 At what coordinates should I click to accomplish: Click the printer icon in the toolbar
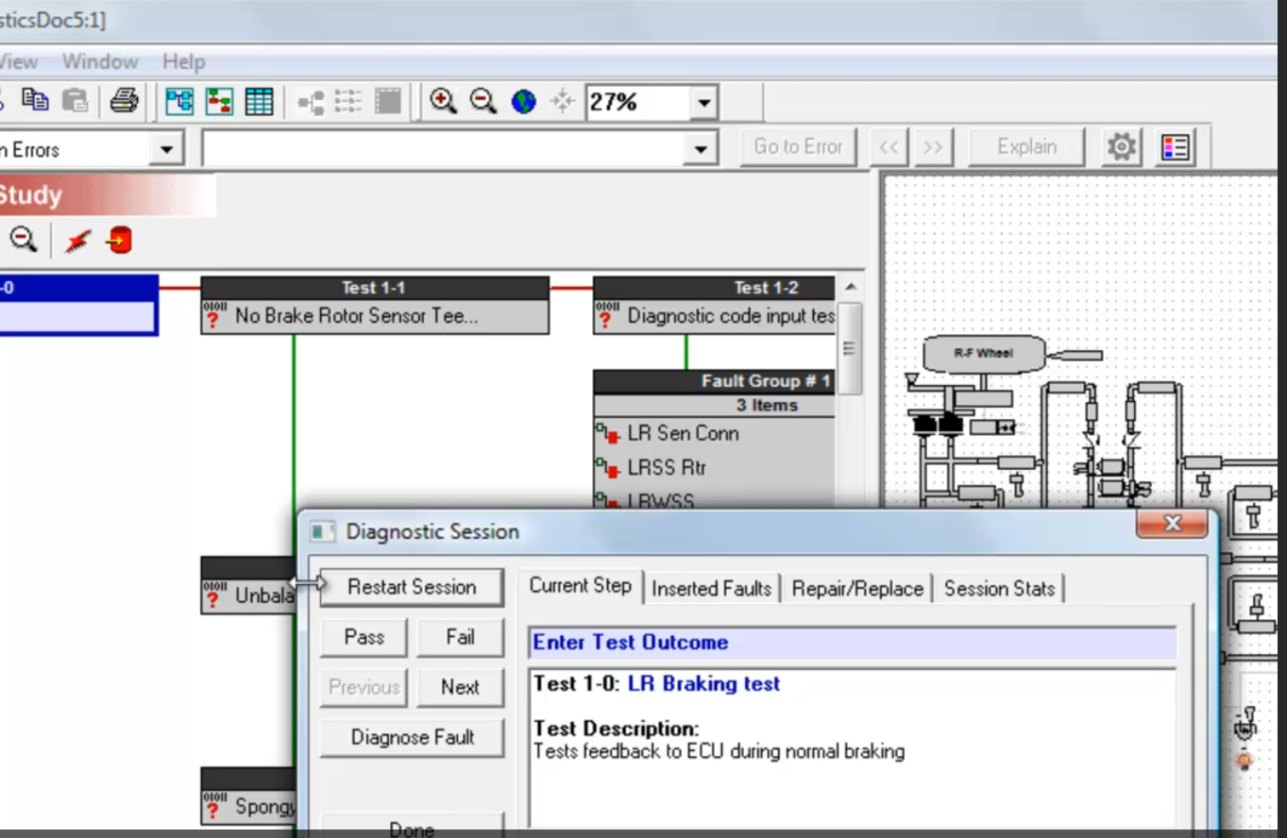pos(124,100)
